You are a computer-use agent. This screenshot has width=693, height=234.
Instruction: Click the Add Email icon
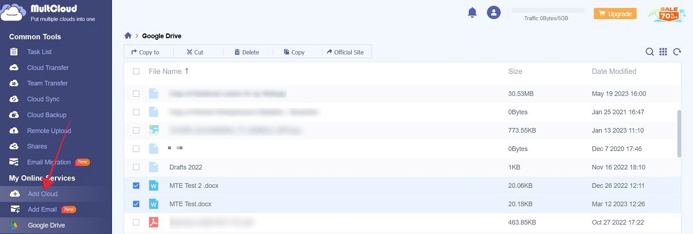tap(16, 209)
